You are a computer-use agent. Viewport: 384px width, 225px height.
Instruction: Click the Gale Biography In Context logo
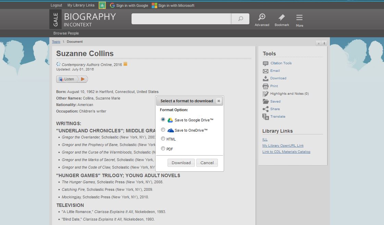[83, 19]
